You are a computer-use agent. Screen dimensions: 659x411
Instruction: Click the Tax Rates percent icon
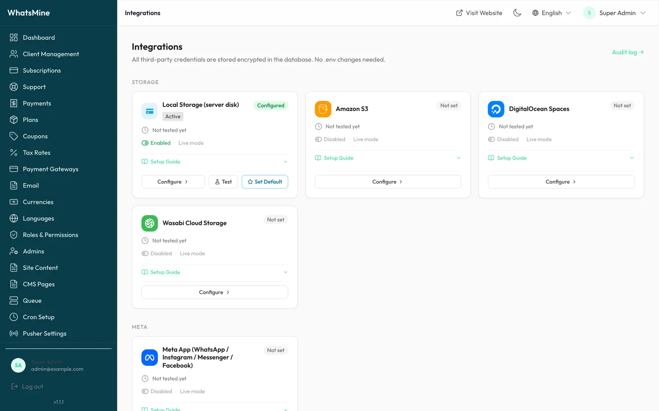tap(14, 152)
